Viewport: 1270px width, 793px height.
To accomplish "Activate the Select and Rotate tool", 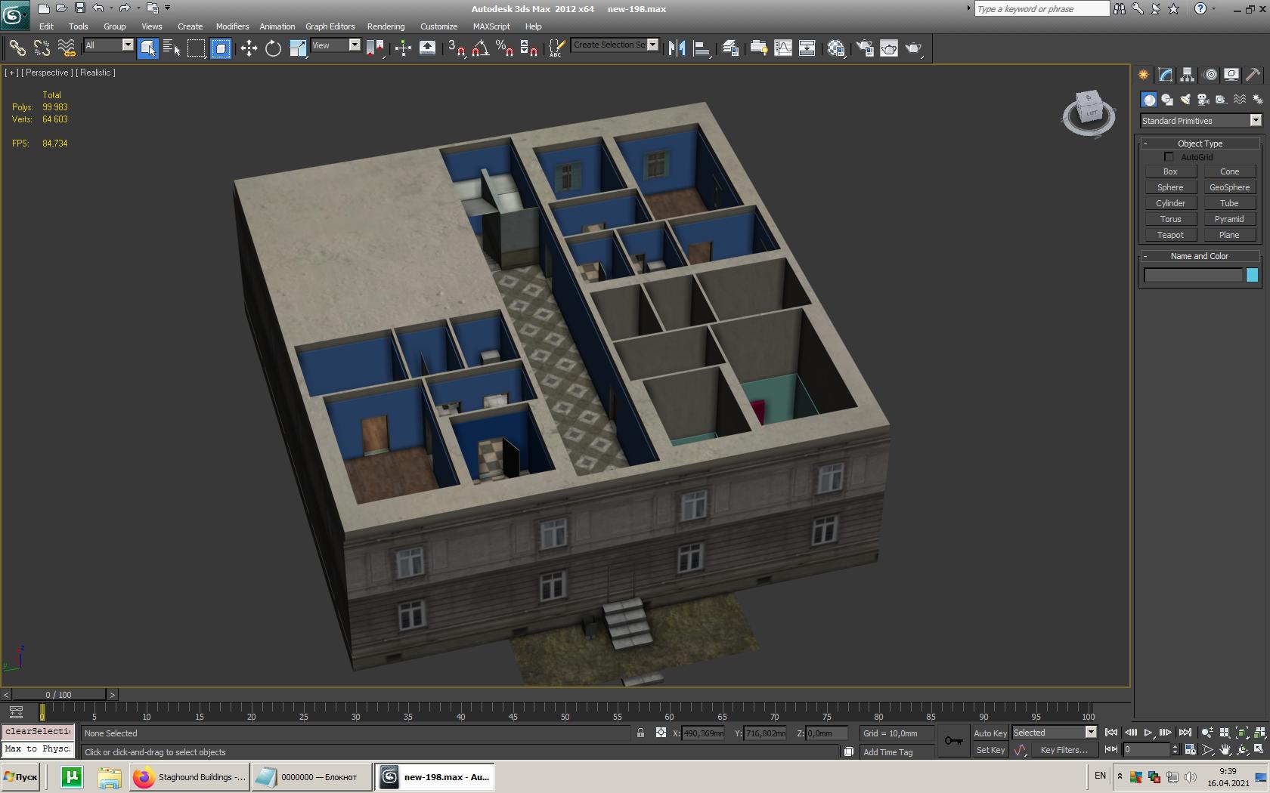I will click(273, 48).
